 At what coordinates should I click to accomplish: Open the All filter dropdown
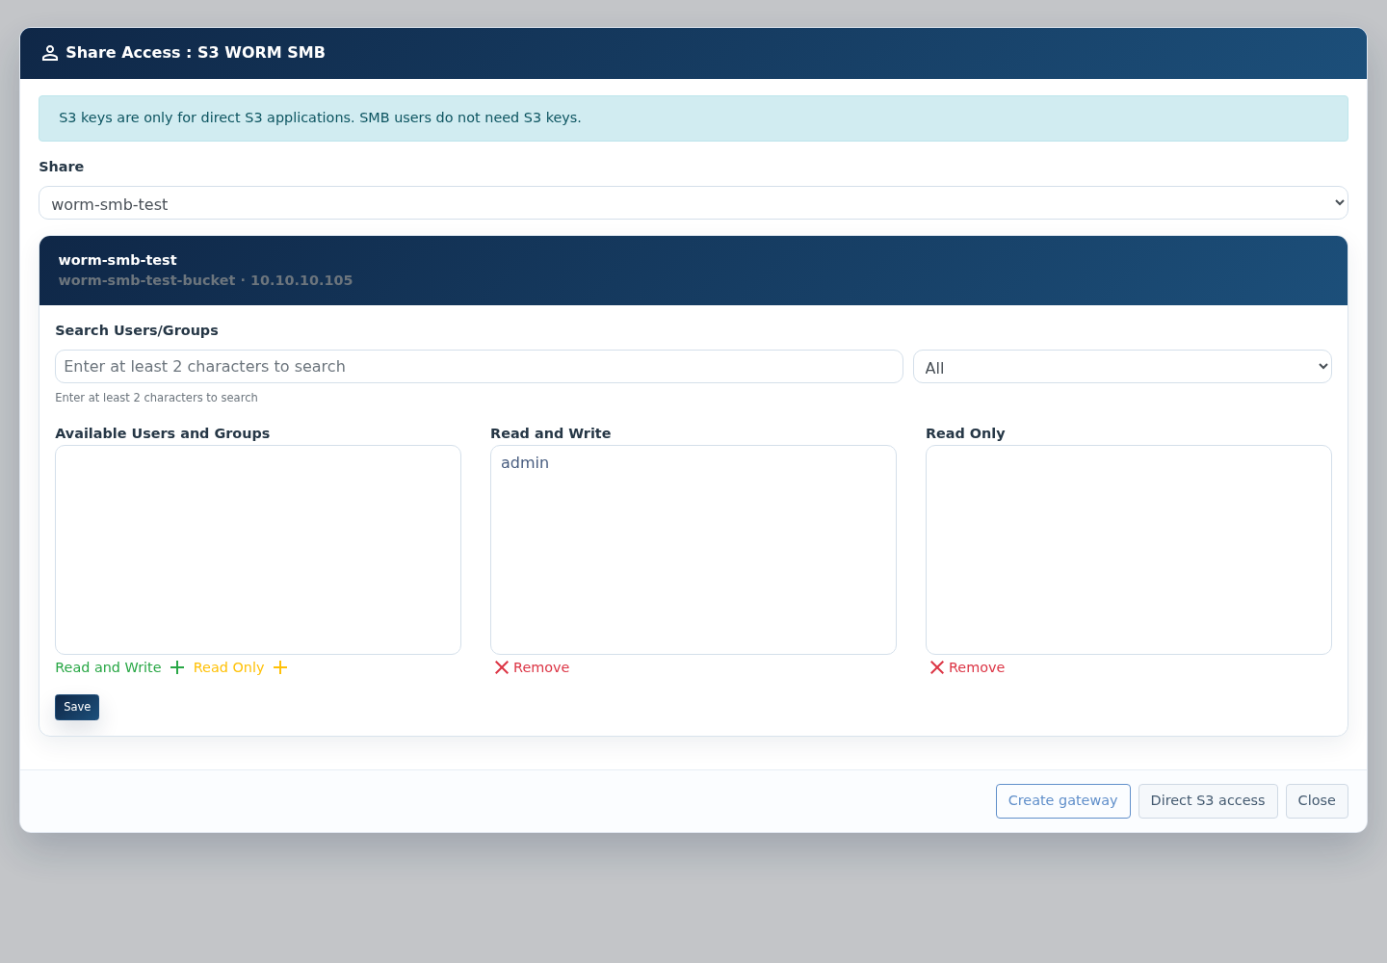[1122, 367]
